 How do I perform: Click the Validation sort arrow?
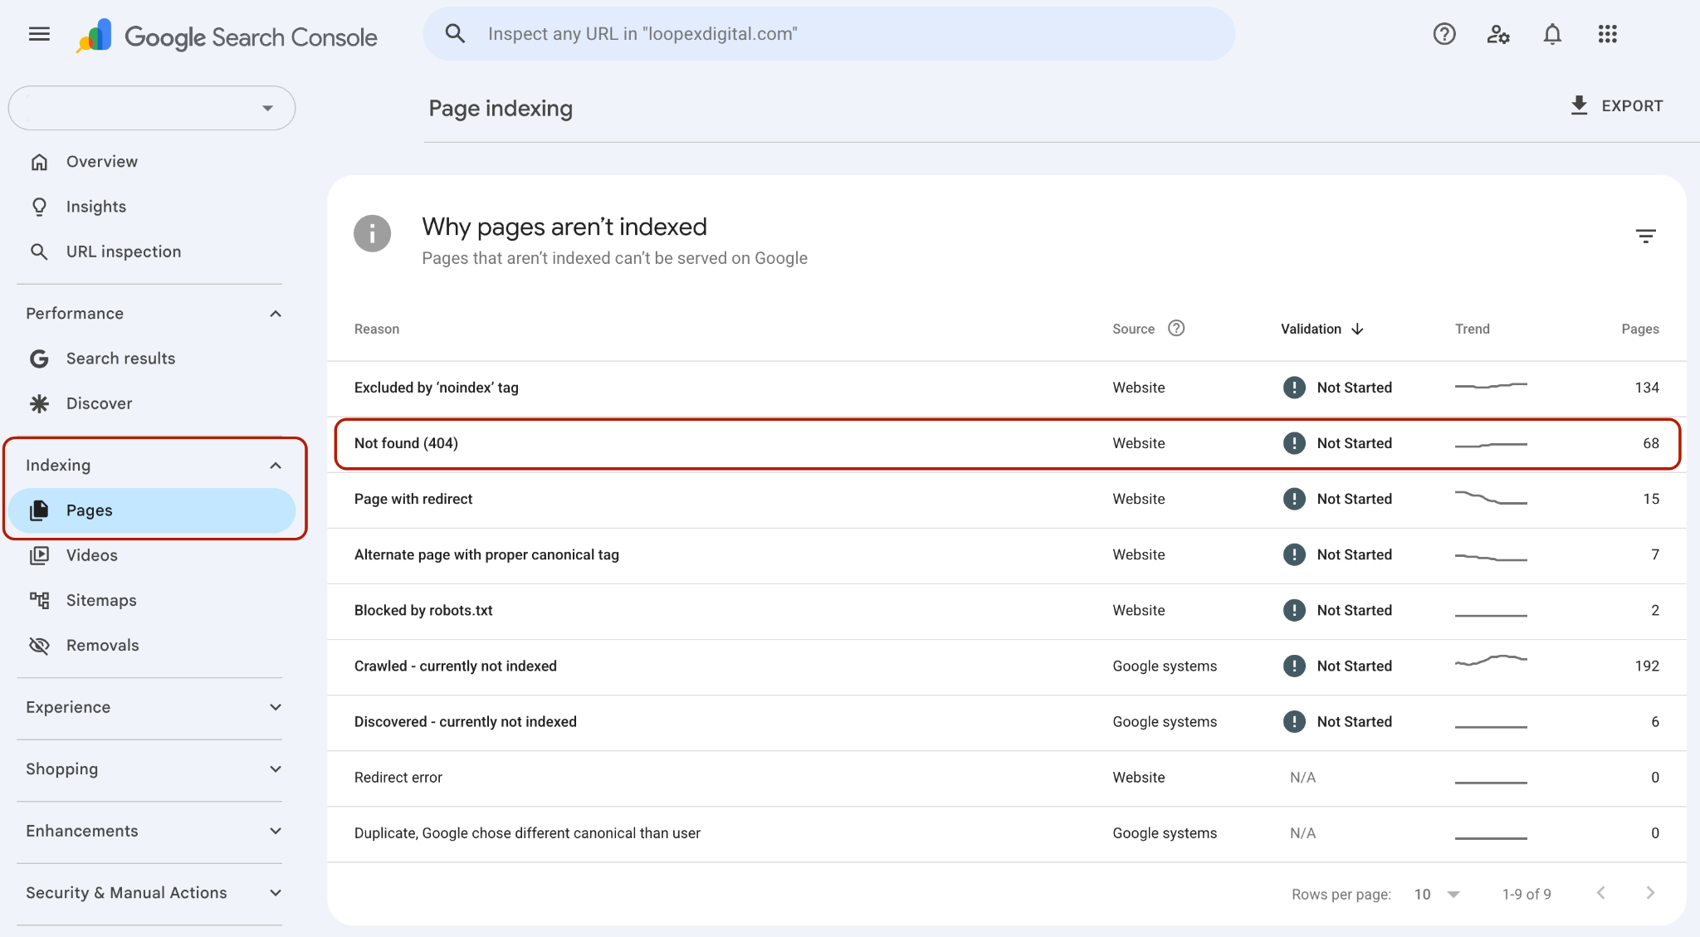pos(1357,329)
